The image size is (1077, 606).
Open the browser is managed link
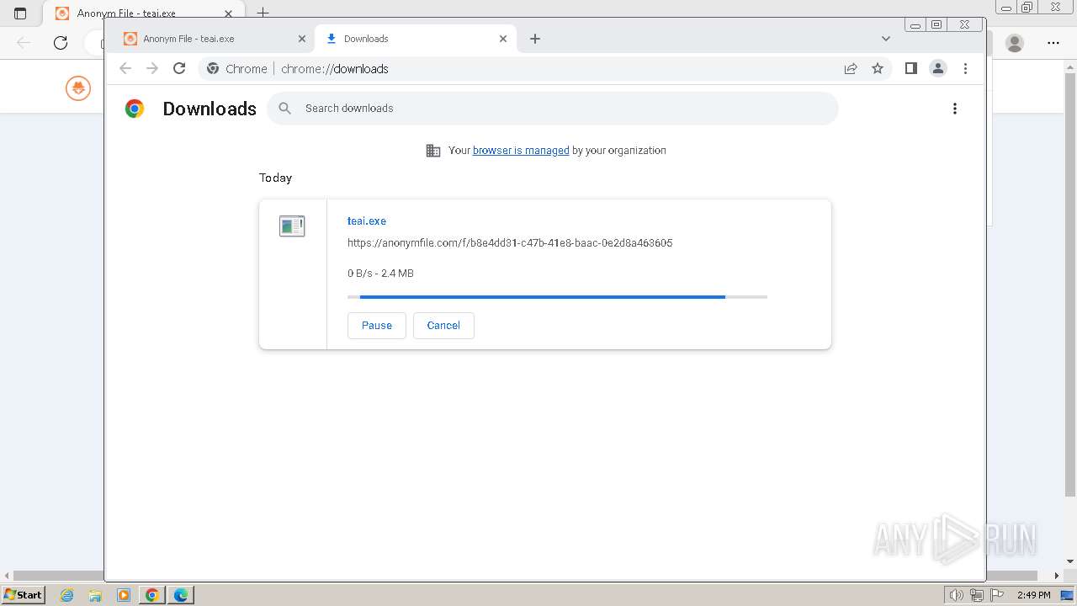click(521, 151)
